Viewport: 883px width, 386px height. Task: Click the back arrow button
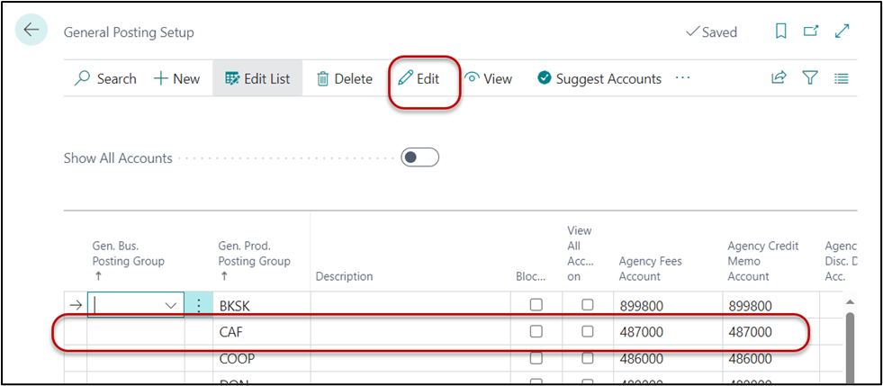click(x=32, y=31)
